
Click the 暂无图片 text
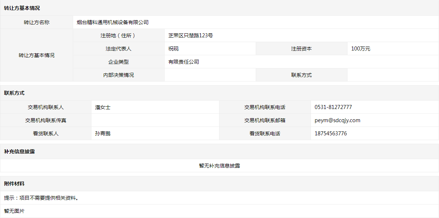coord(14,211)
